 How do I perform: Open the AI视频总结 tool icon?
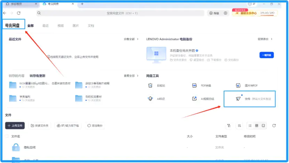pyautogui.click(x=194, y=99)
